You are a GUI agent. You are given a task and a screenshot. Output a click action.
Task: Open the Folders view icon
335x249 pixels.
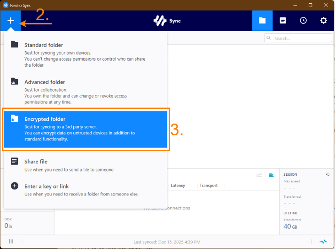(x=262, y=21)
